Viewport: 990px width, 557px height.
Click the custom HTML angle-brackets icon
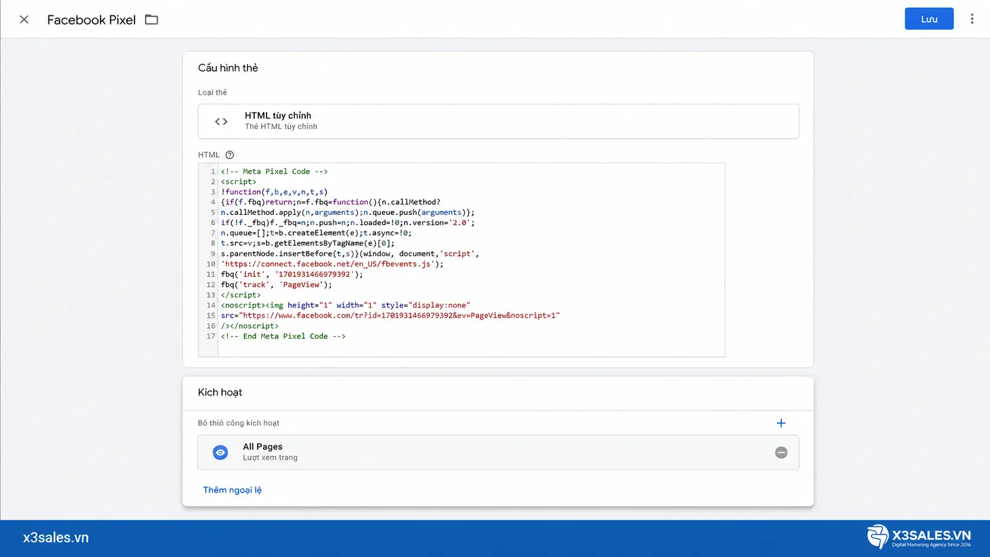(x=221, y=121)
